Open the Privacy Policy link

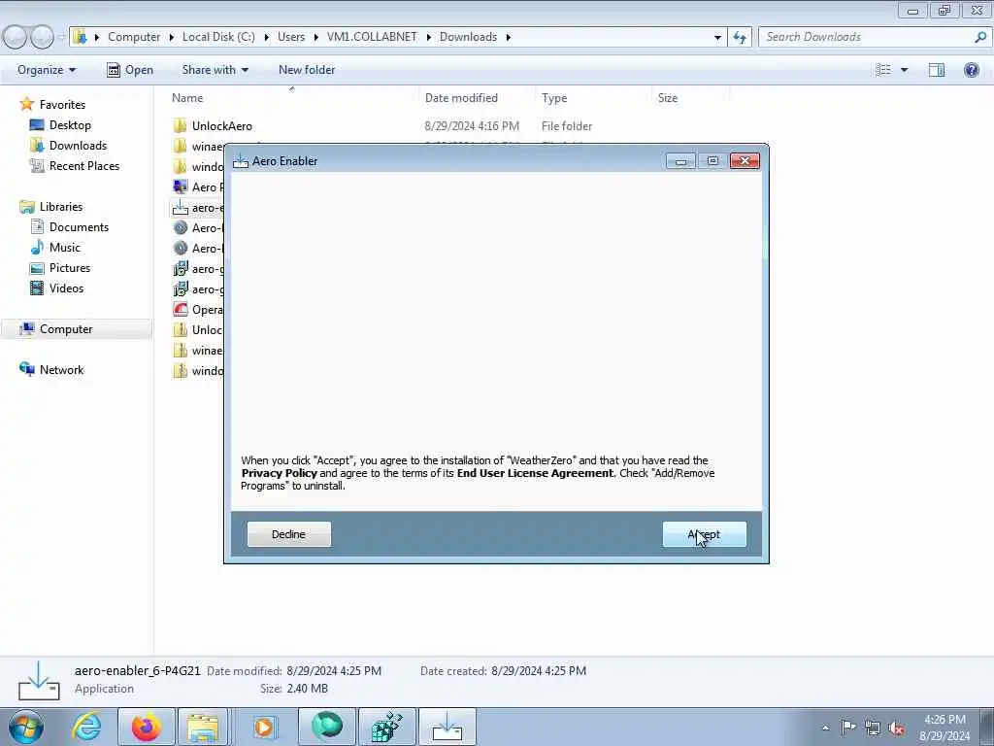[279, 473]
